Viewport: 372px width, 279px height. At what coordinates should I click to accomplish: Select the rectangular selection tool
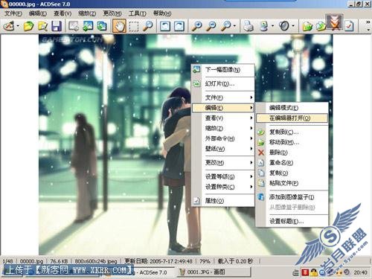134,26
